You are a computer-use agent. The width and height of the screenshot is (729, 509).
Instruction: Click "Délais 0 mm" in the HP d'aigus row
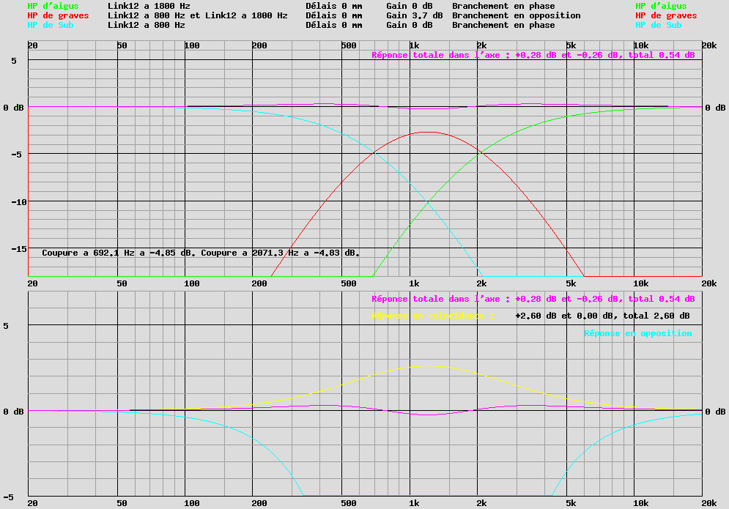(x=334, y=6)
